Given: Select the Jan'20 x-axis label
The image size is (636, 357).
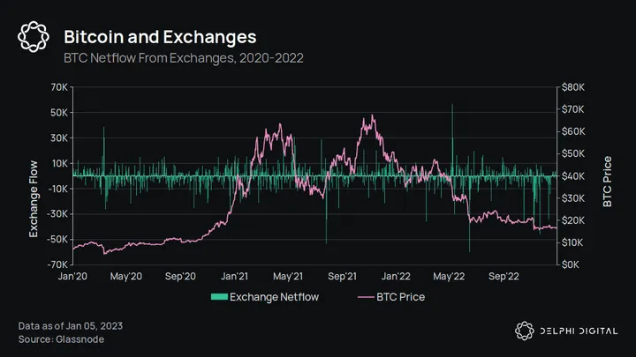Looking at the screenshot, I should tap(72, 276).
